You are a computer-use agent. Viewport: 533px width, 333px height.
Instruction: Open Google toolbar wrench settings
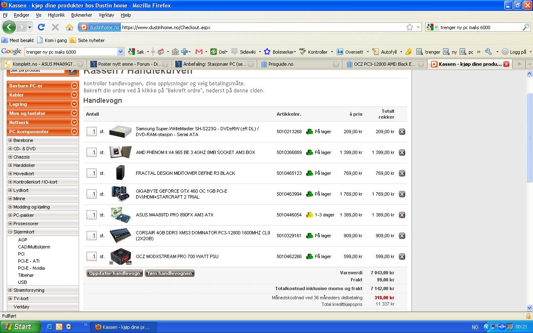pos(488,52)
